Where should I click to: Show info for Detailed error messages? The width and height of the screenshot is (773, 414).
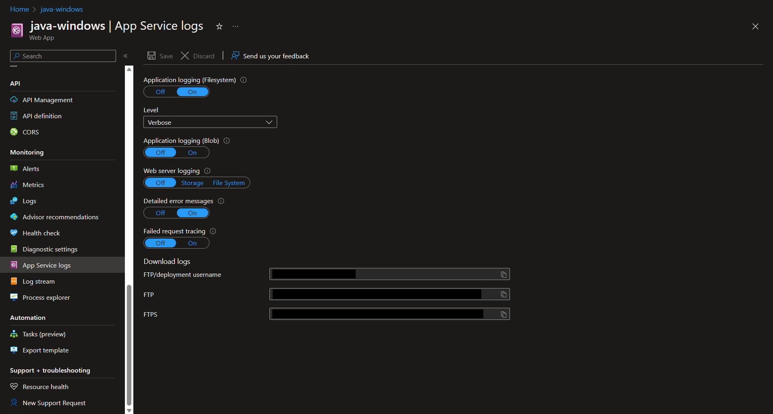[221, 201]
